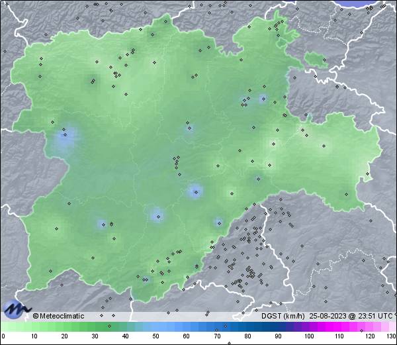This screenshot has width=397, height=345.
Task: Select the station marker overlapping the color bar near 35
Action: click(x=109, y=326)
